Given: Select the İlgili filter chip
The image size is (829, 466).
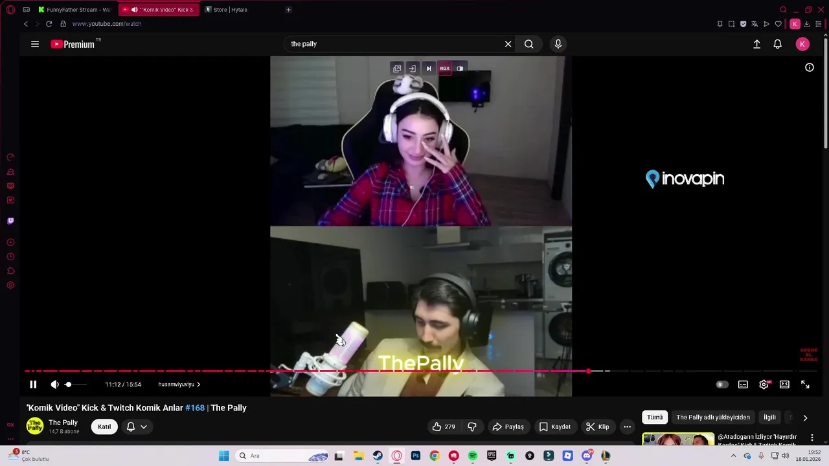Looking at the screenshot, I should coord(769,417).
